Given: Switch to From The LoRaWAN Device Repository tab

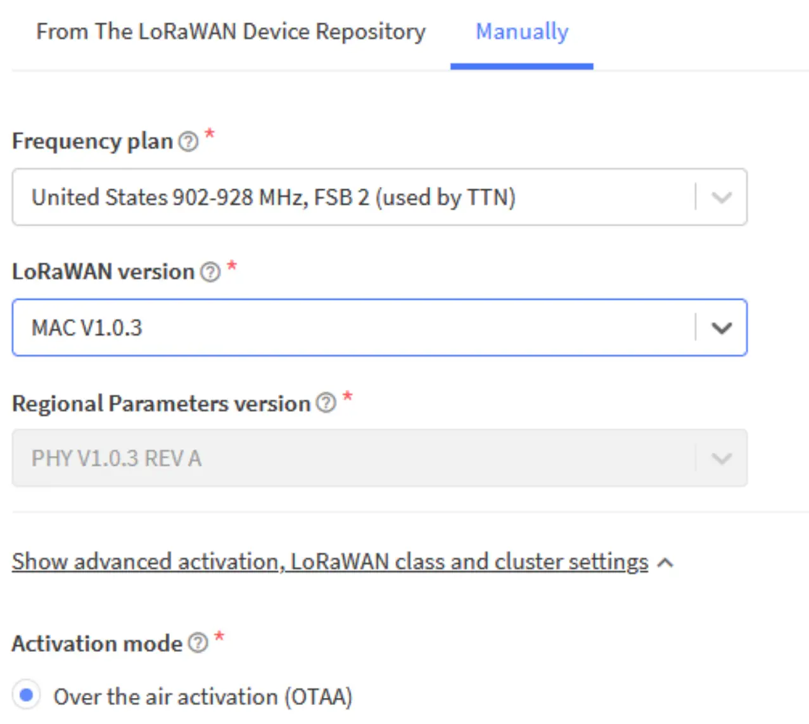Looking at the screenshot, I should point(231,32).
